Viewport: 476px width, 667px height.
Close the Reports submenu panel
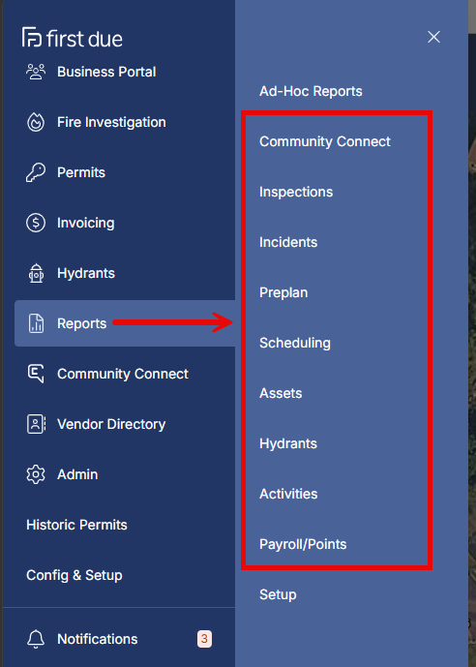coord(433,38)
